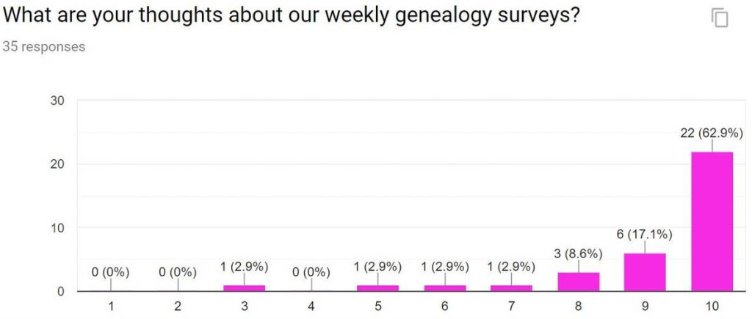Click the small bar for rating 3
752x319 pixels.
(x=245, y=288)
